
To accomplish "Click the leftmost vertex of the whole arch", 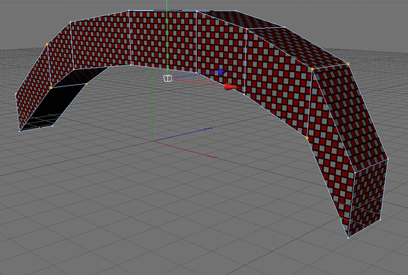I will pos(16,94).
